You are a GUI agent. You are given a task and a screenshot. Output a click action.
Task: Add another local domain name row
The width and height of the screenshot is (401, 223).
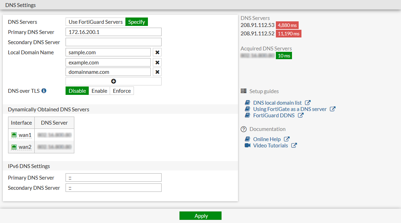114,81
